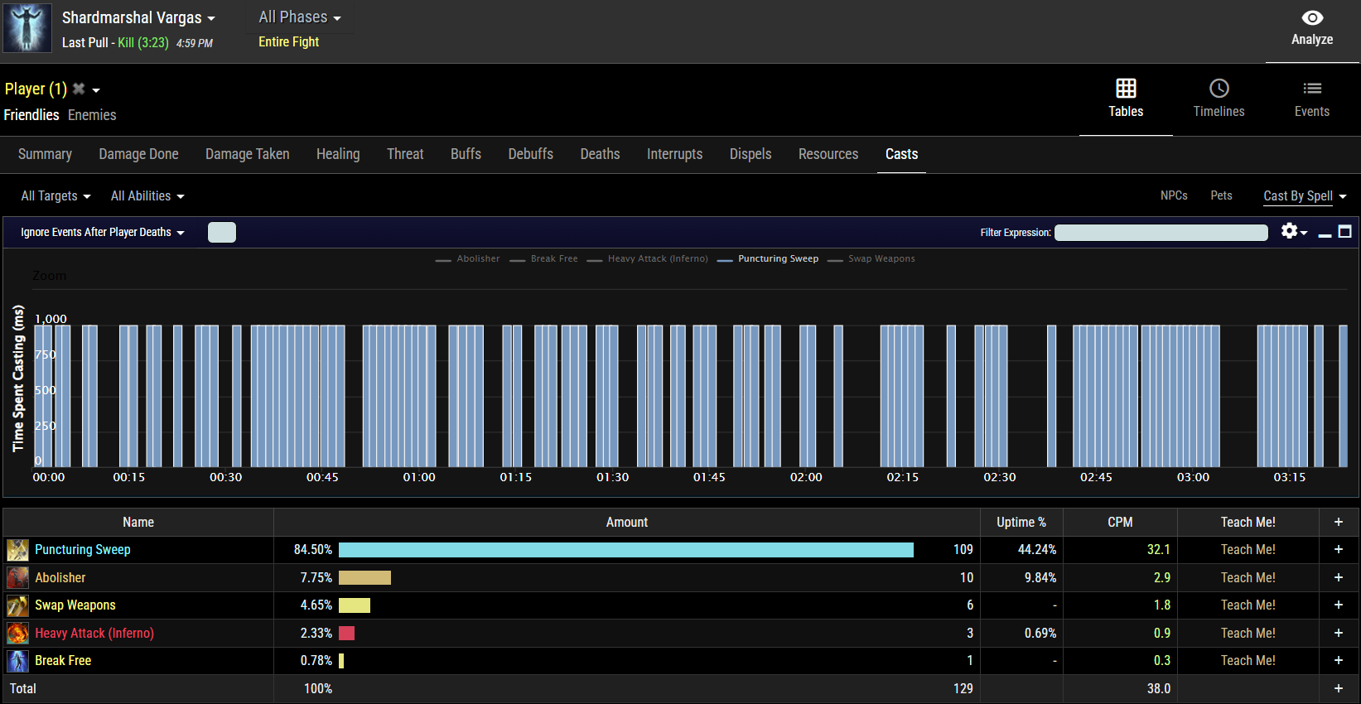
Task: Expand the Heavy Attack (Inferno) row with plus
Action: [1339, 633]
